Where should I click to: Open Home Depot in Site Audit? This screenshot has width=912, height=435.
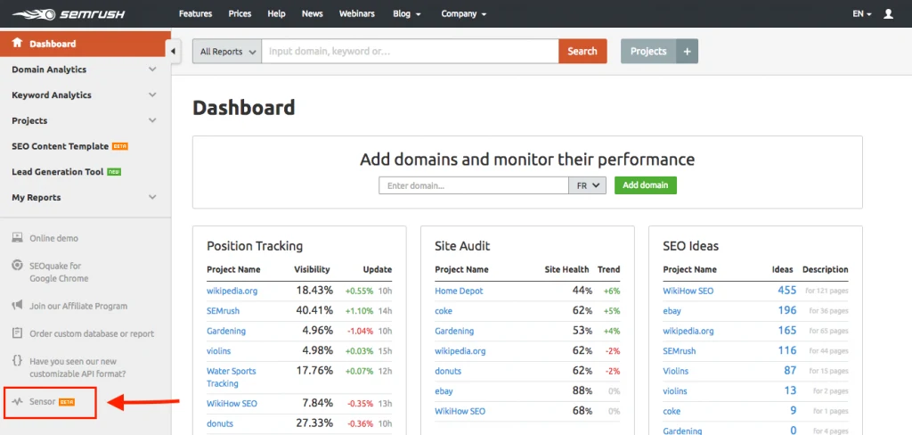pyautogui.click(x=459, y=291)
